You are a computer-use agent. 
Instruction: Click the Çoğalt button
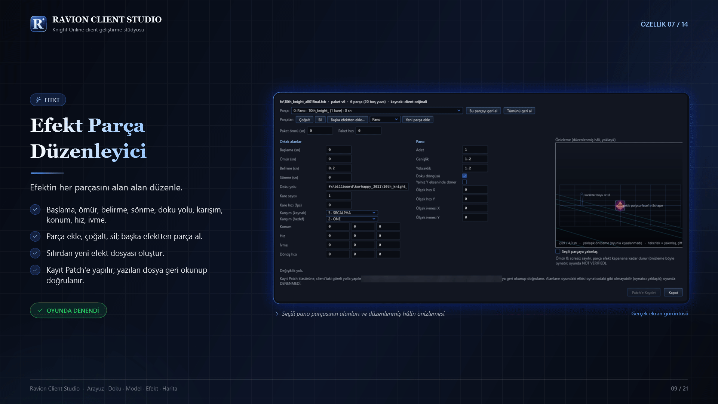pyautogui.click(x=304, y=120)
